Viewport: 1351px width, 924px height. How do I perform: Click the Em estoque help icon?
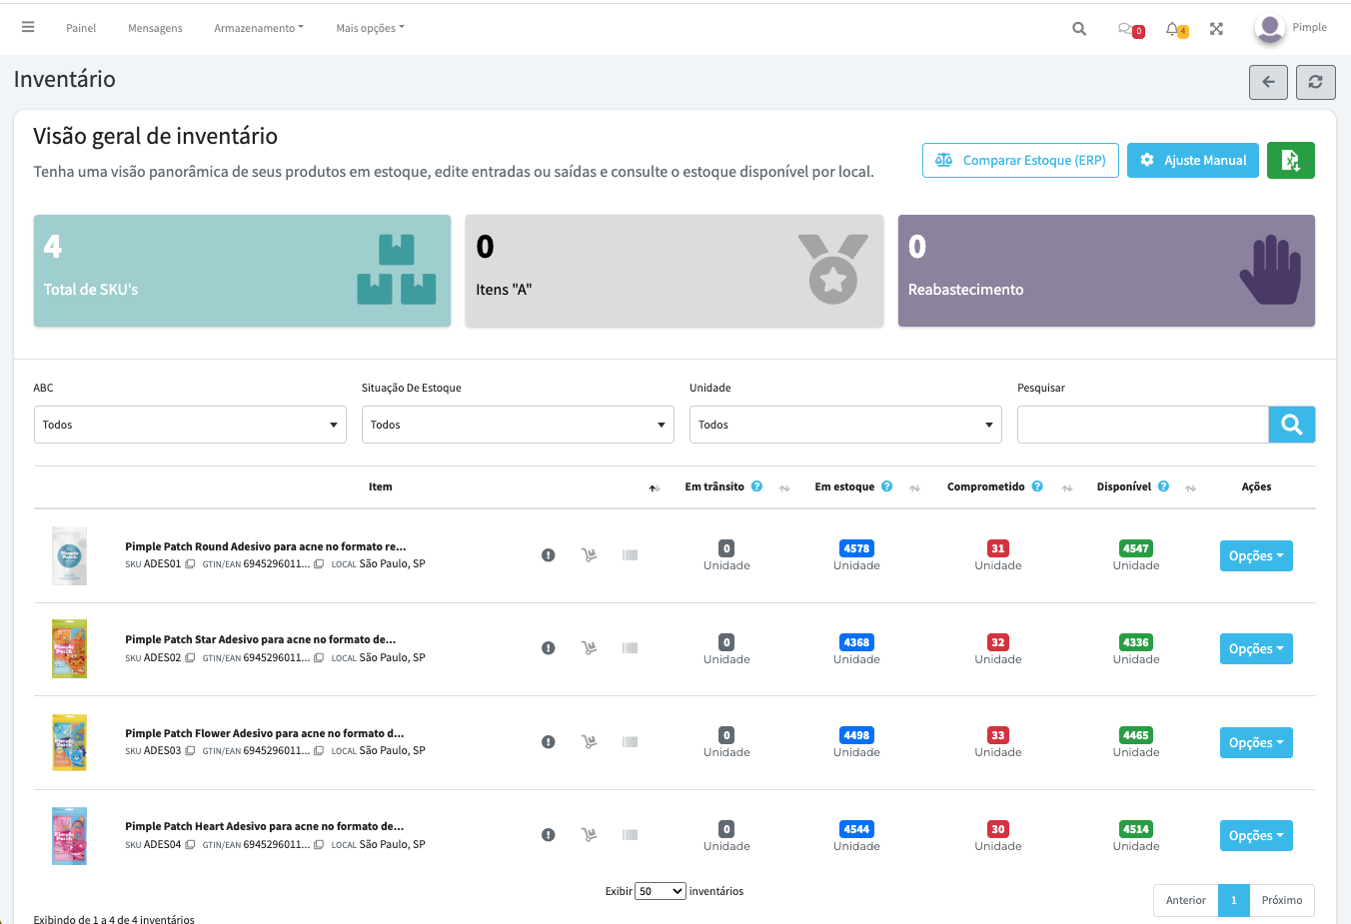pos(886,486)
